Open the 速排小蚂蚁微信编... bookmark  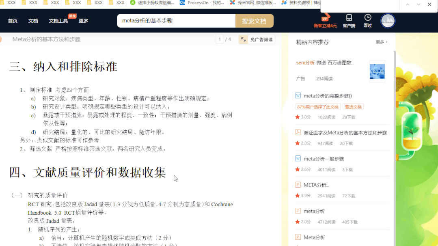pyautogui.click(x=152, y=2)
